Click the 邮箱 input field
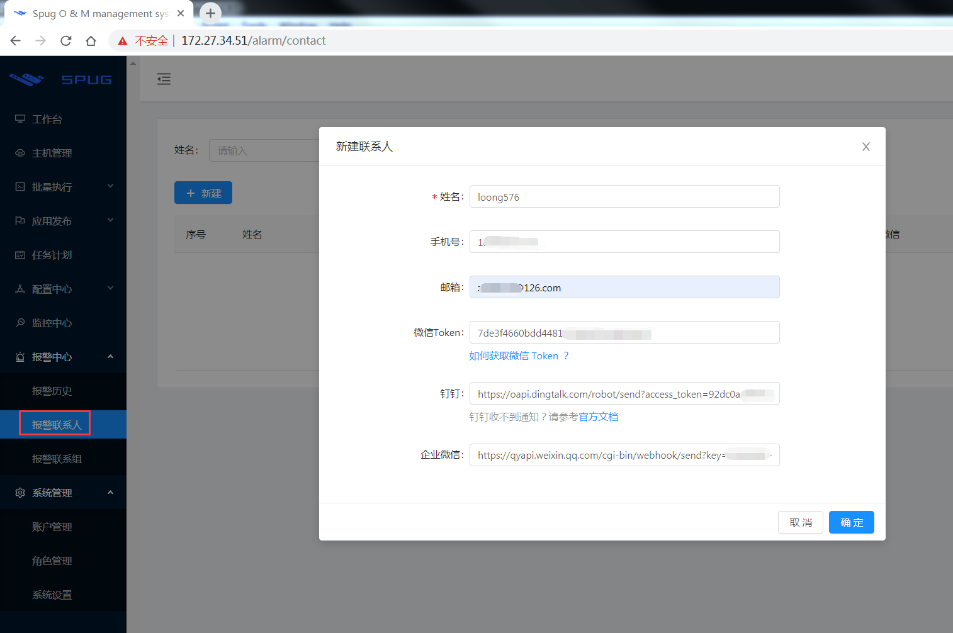 (x=624, y=287)
